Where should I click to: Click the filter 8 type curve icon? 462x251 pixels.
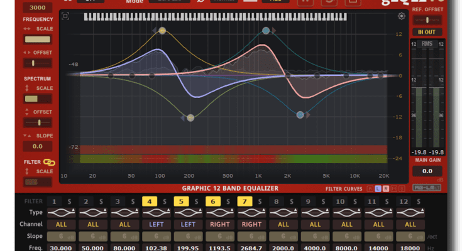(x=283, y=213)
